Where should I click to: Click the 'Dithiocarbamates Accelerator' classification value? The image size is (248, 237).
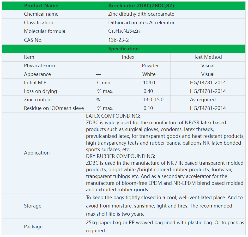[141, 23]
